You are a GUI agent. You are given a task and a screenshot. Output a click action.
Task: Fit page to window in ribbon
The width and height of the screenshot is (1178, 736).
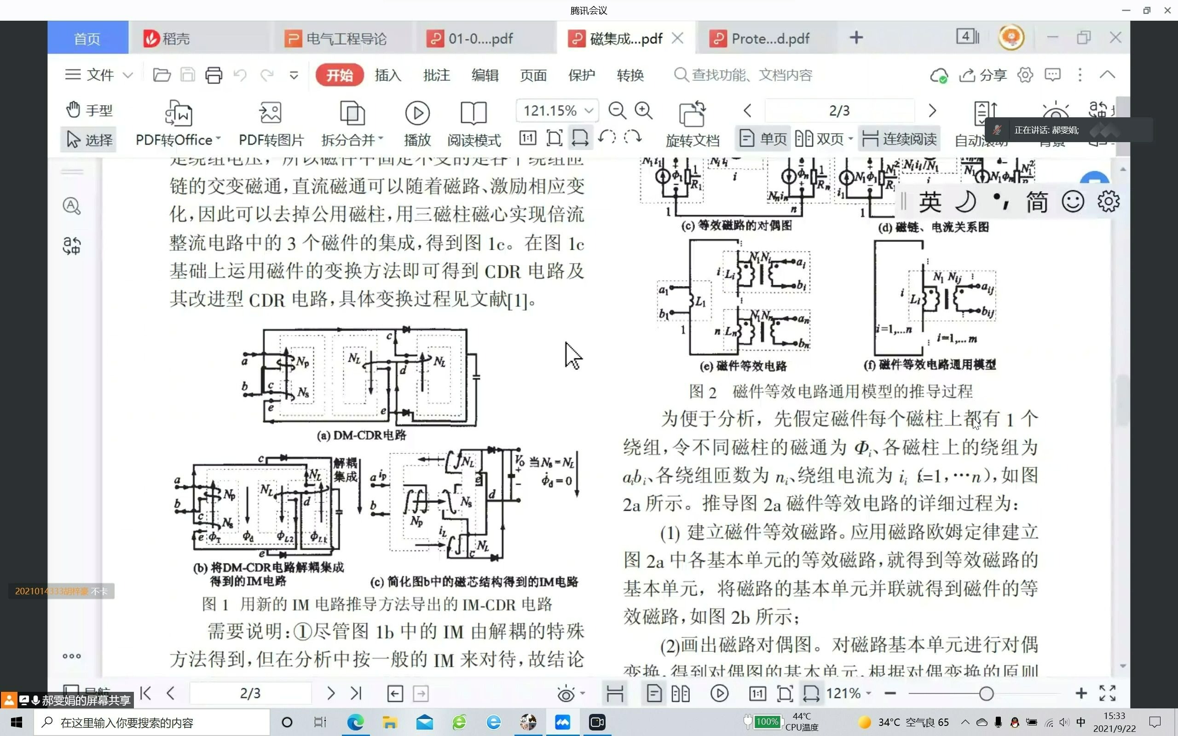click(x=554, y=138)
